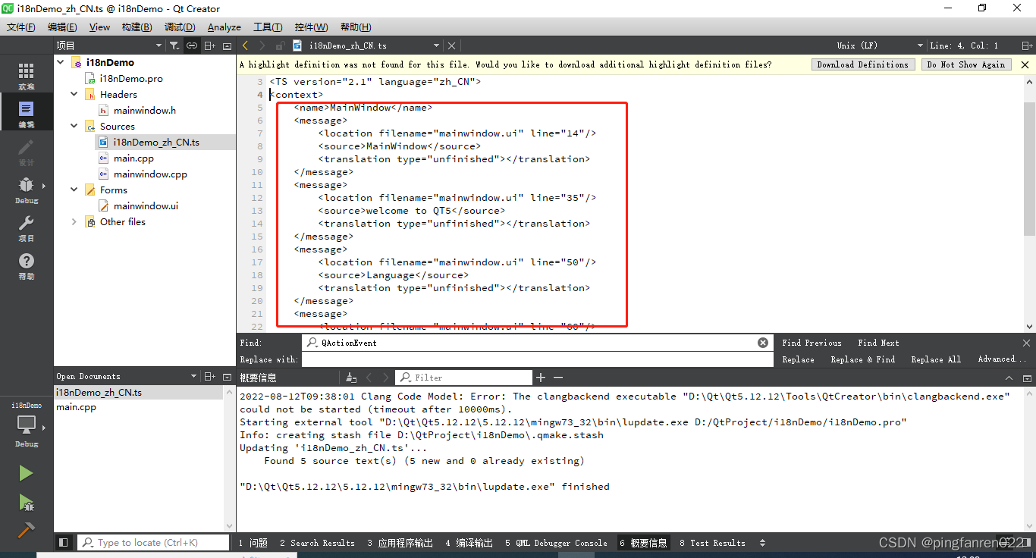Viewport: 1036px width, 558px height.
Task: Start debugging with run-debug button
Action: point(26,502)
